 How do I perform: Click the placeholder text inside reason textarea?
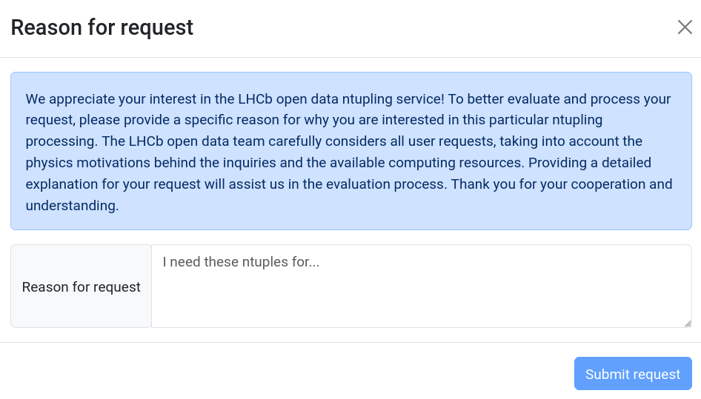click(241, 262)
